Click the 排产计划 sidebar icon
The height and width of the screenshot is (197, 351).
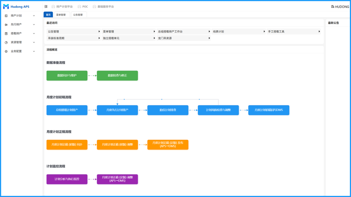(x=6, y=16)
